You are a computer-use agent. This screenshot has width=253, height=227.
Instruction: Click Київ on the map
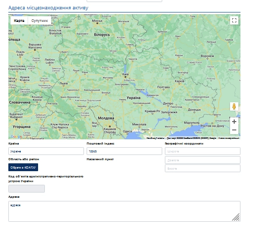[125, 74]
